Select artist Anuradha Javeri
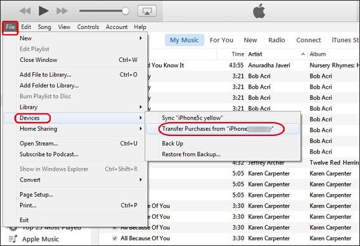 (x=269, y=65)
